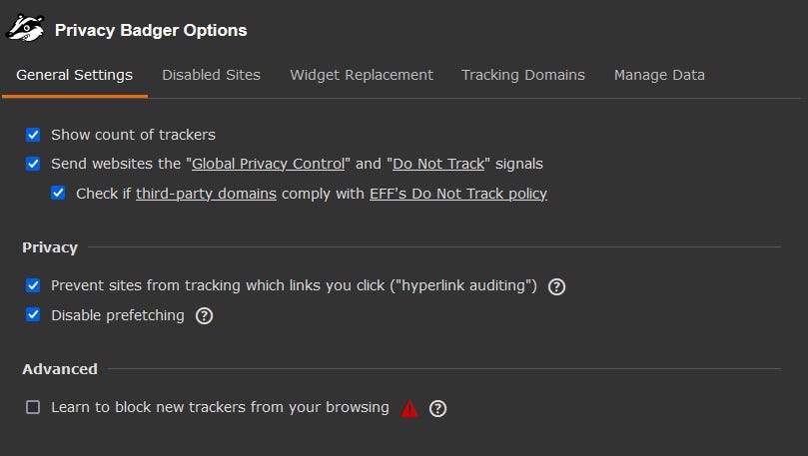808x456 pixels.
Task: Open Global Privacy Control link
Action: point(268,164)
